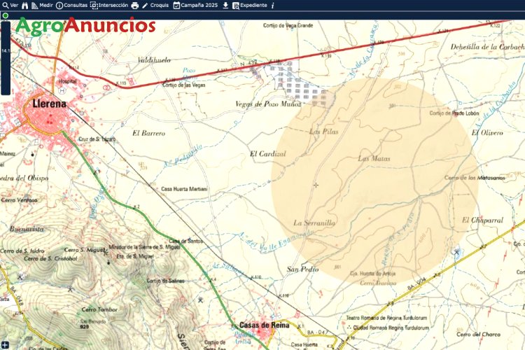Viewport: 525px width, 350px height.
Task: Click the printer icon
Action: click(x=135, y=5)
